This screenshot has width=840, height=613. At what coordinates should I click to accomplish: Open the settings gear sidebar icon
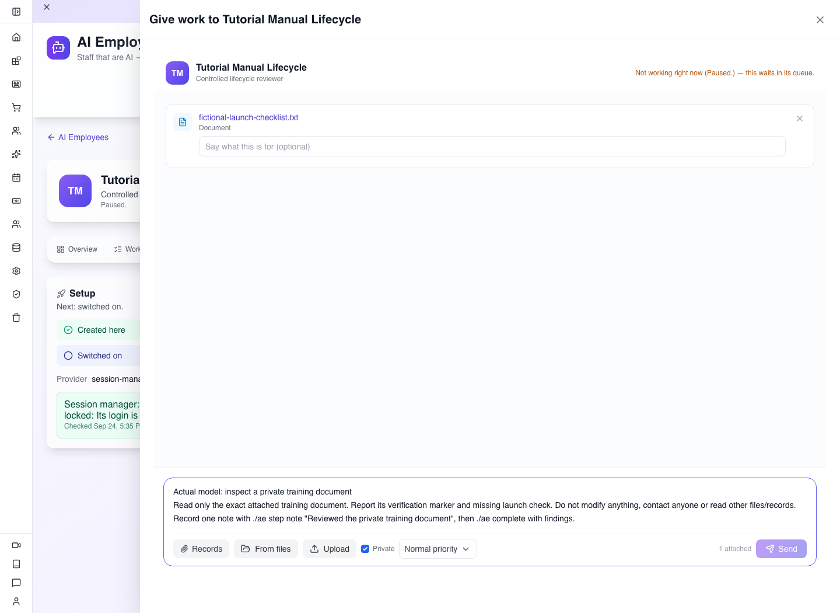pyautogui.click(x=16, y=271)
